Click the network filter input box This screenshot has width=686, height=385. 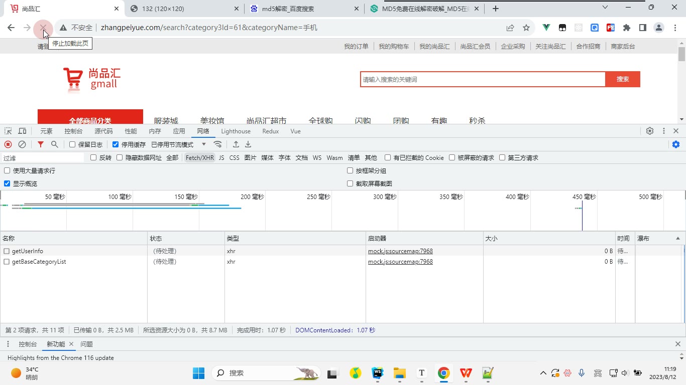tap(43, 158)
